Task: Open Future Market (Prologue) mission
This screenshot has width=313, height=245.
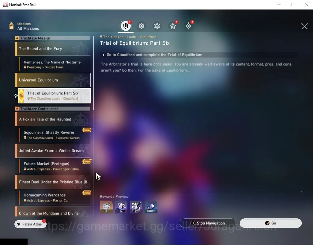Action: tap(55, 166)
